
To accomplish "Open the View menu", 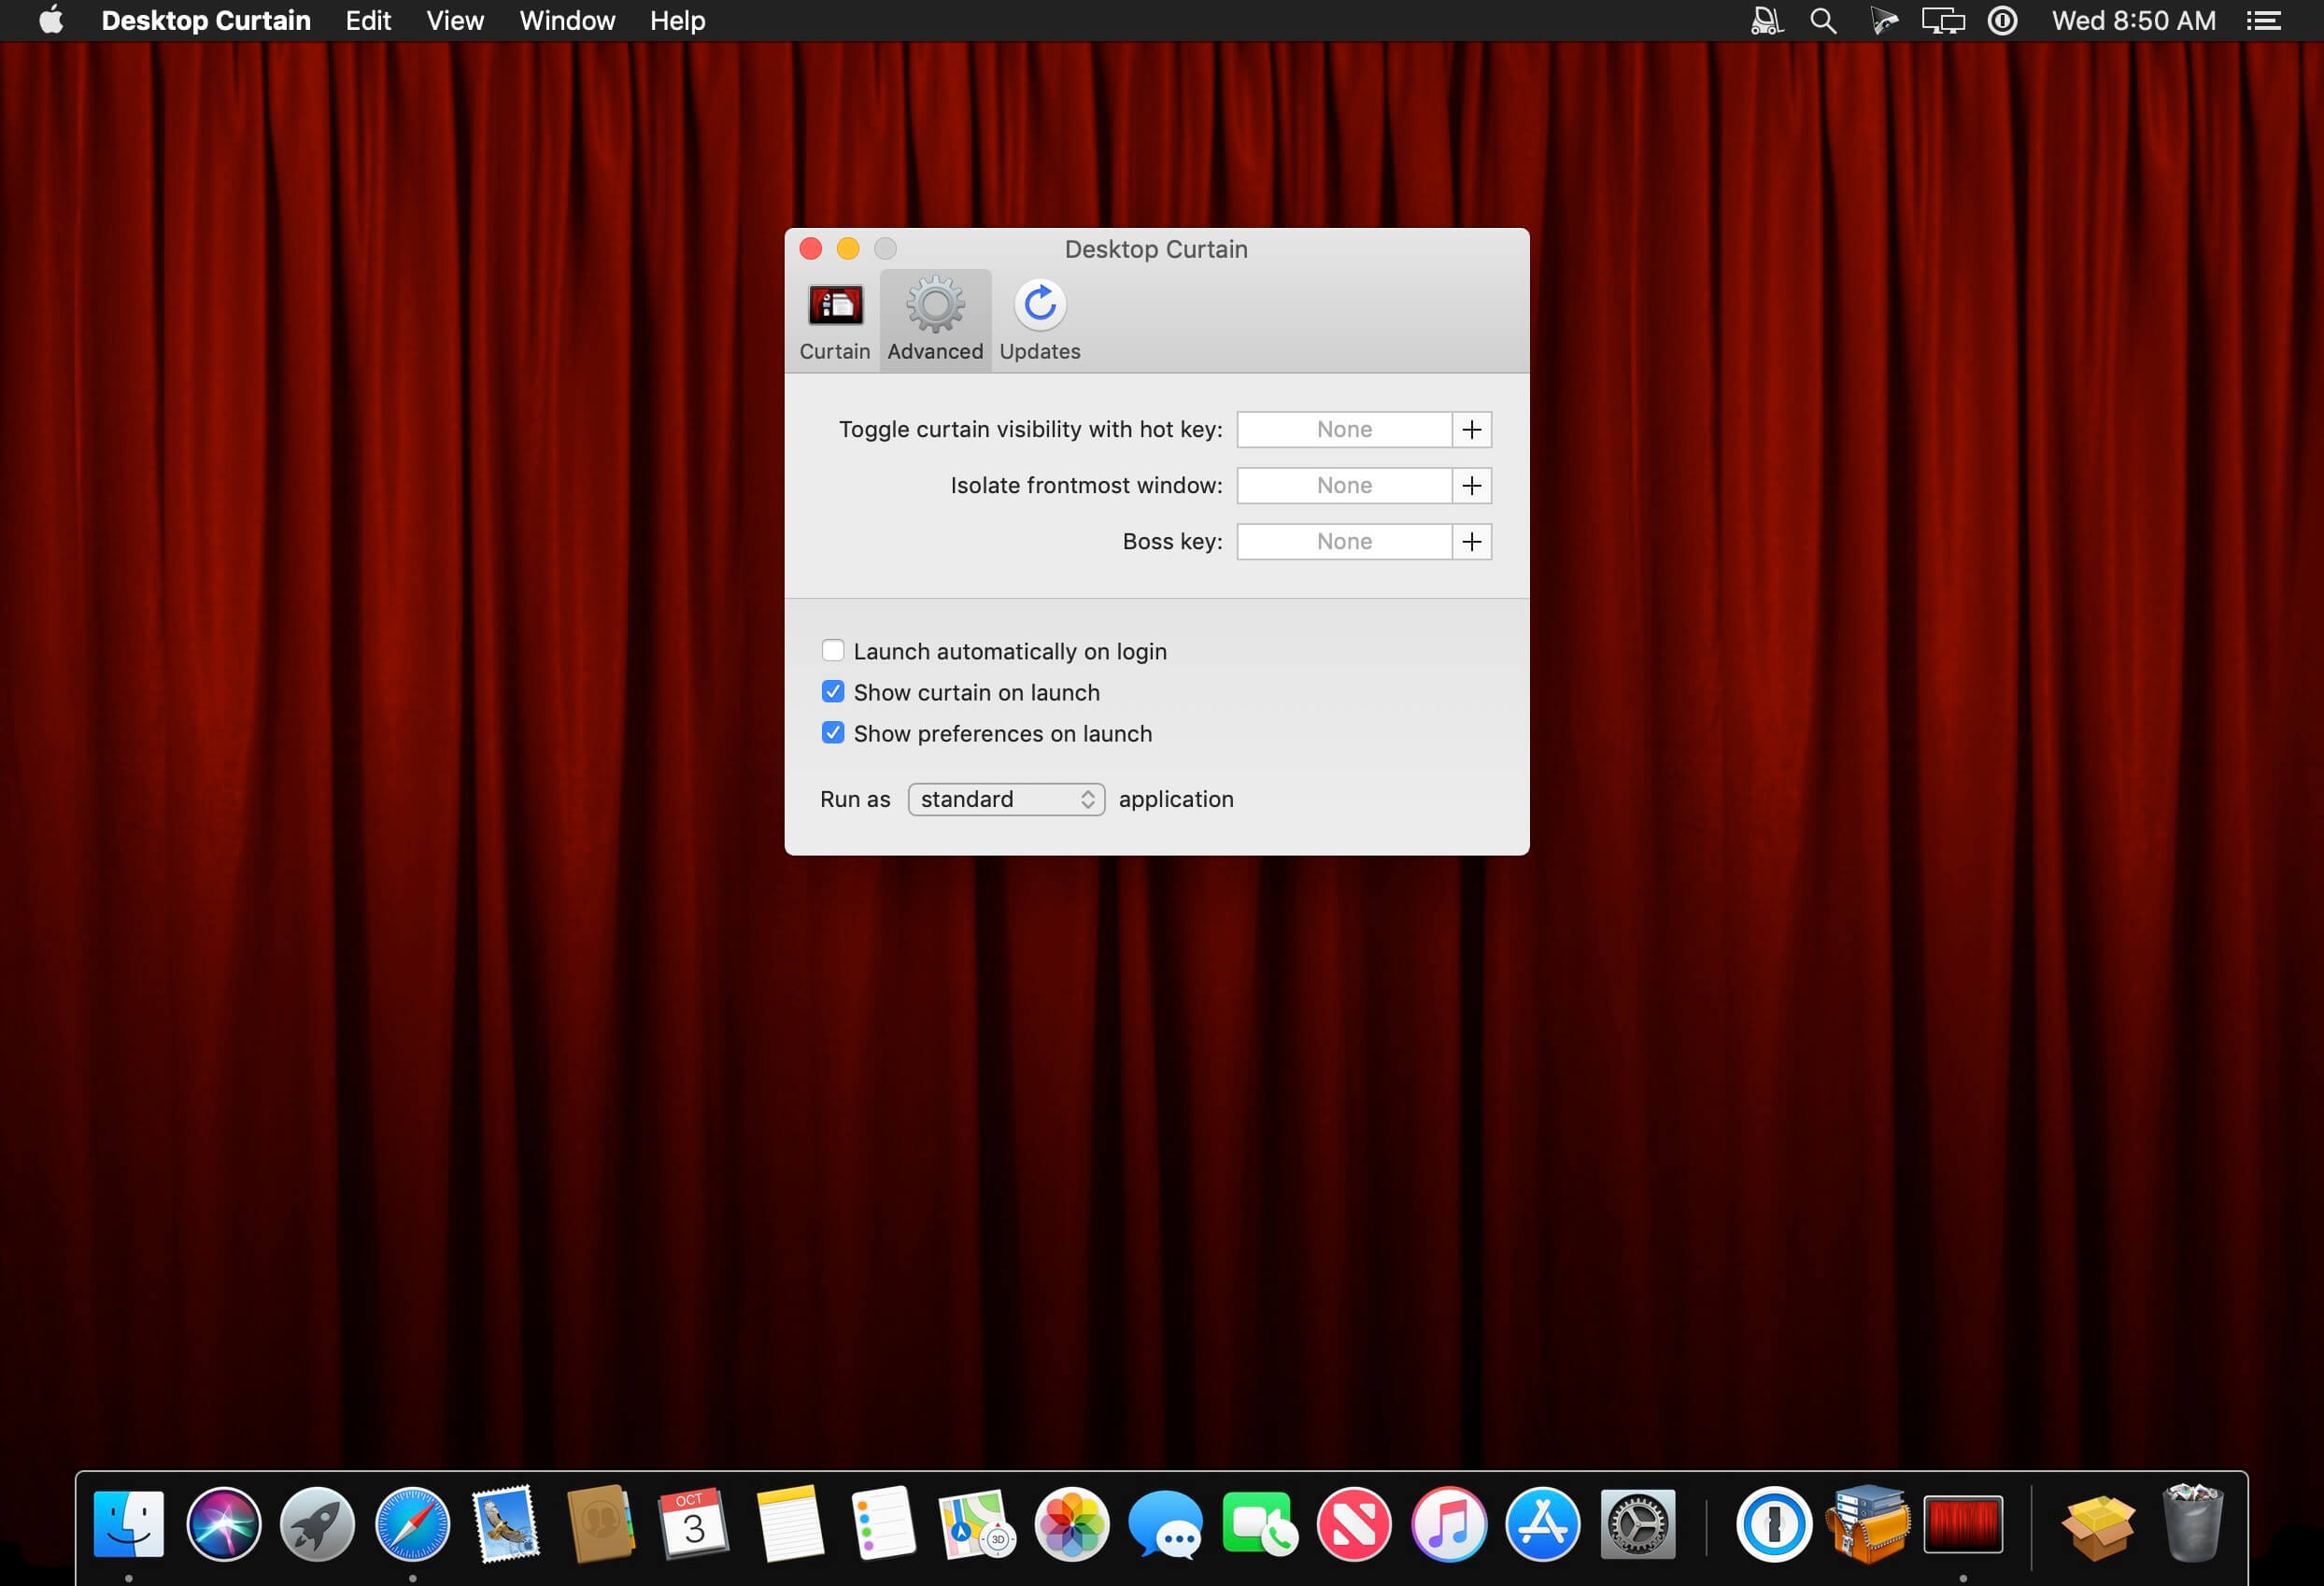I will pos(455,21).
